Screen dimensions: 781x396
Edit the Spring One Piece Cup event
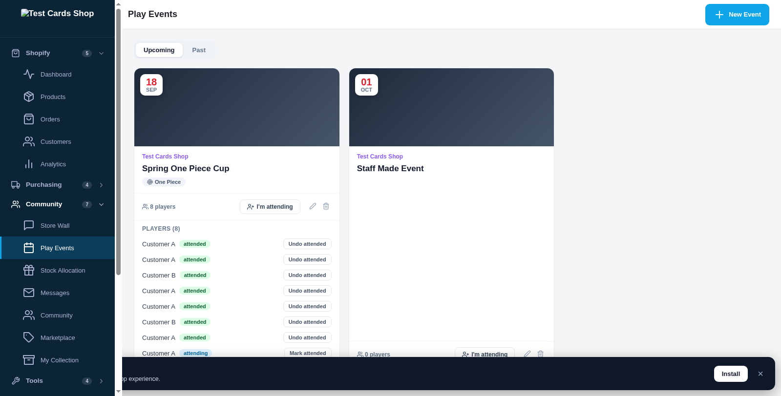click(x=313, y=206)
